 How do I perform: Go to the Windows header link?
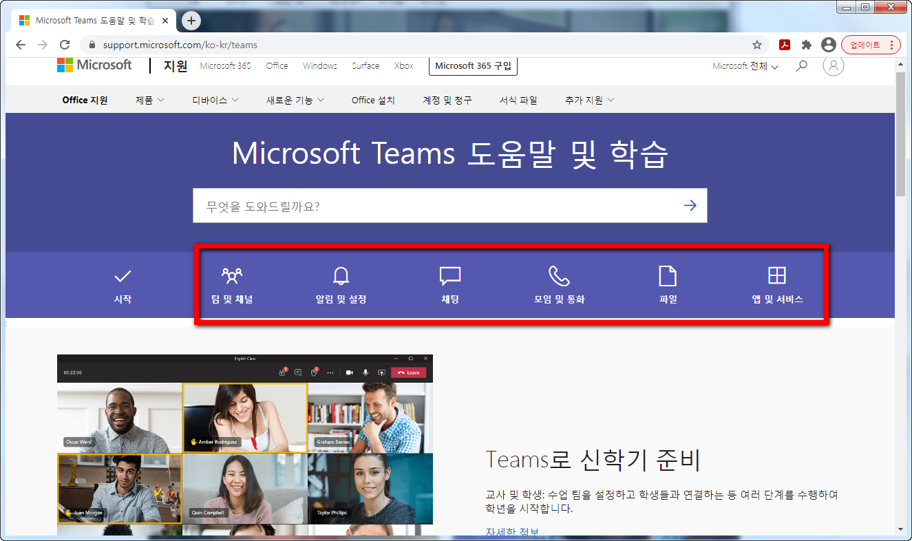coord(320,65)
